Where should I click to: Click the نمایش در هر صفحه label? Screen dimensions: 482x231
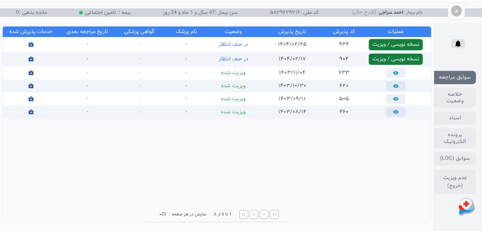[x=187, y=214]
